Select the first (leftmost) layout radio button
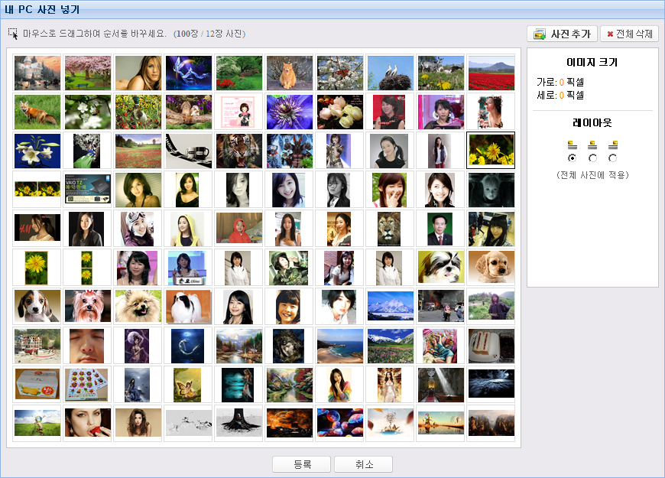 click(572, 158)
